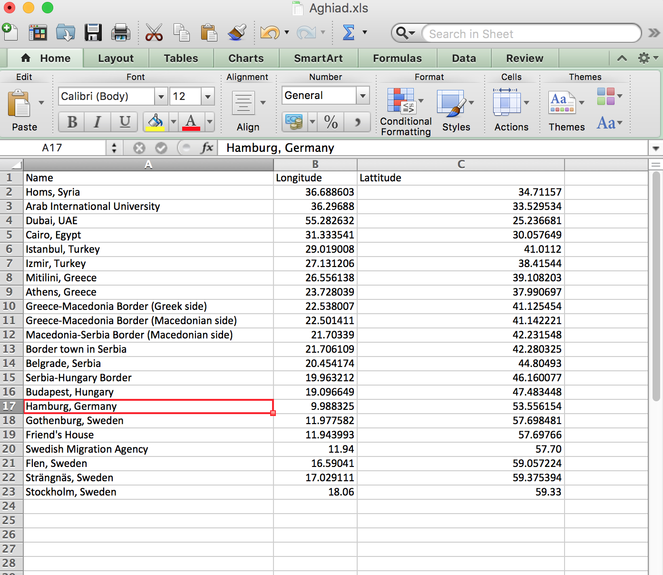Expand the number format dropdown

point(363,96)
